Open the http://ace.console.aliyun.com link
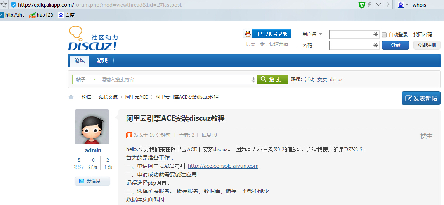This screenshot has height=205, width=444. [x=223, y=166]
